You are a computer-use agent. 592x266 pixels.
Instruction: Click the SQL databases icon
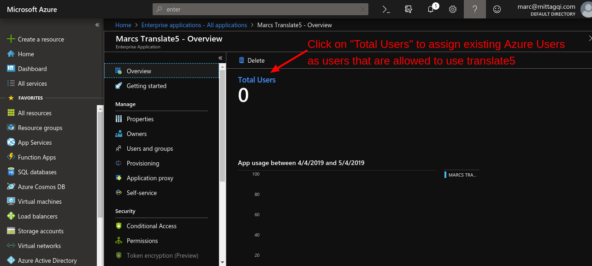(x=11, y=172)
